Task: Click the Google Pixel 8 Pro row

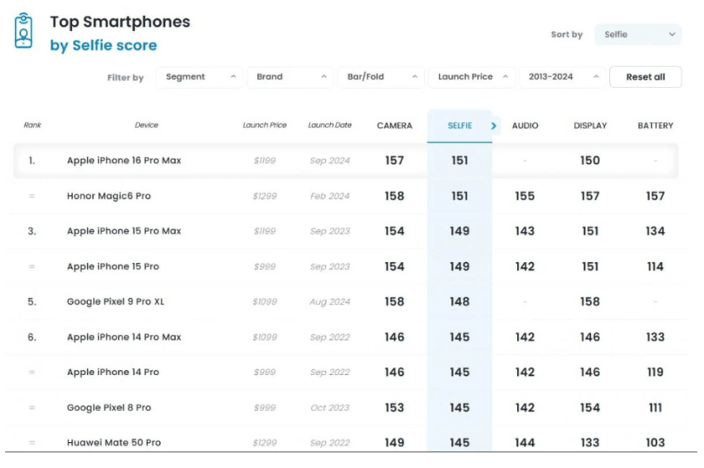Action: point(109,408)
